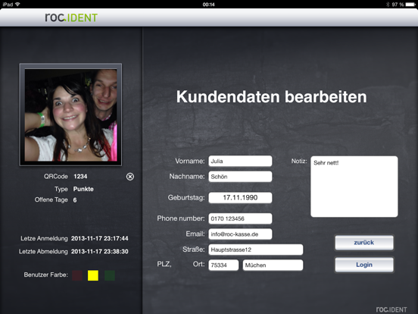Tap Letzte Abmeldung timestamp 23:38:30

(100, 251)
